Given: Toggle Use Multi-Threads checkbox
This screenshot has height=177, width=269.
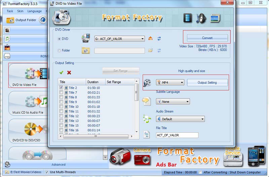Looking at the screenshot, I should tap(47, 172).
